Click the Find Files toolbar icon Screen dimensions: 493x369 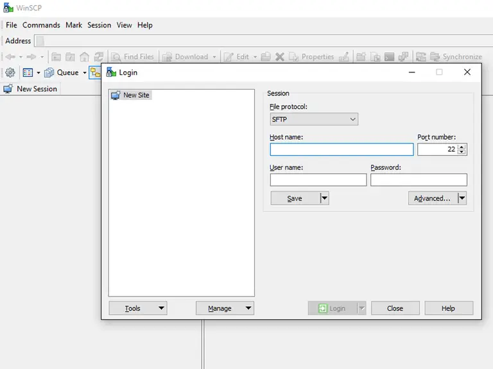116,56
